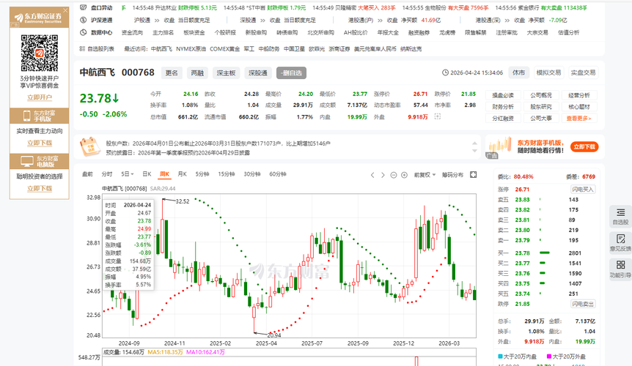Open recently visited COMEX黄金

224,48
